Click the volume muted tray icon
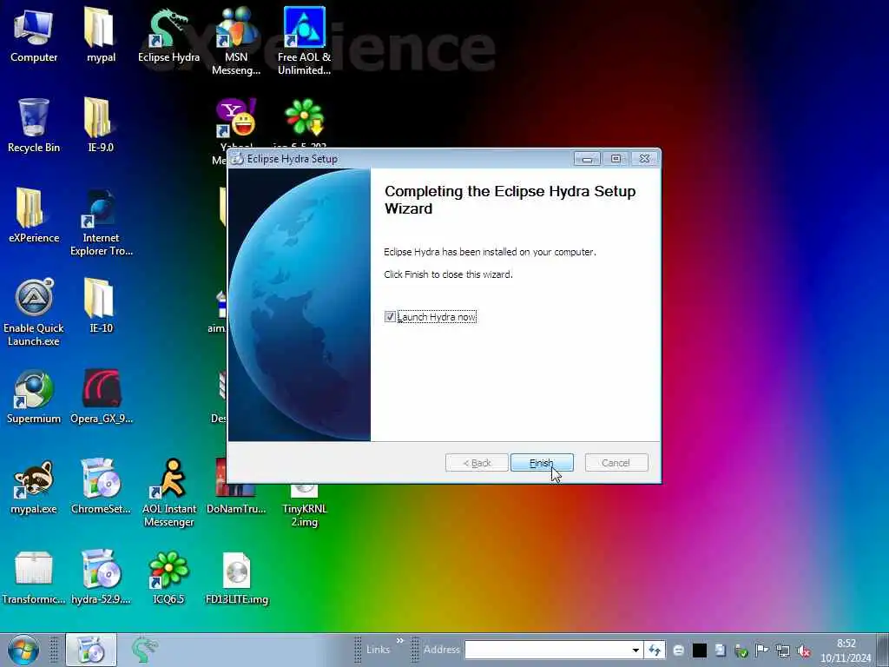 (804, 650)
